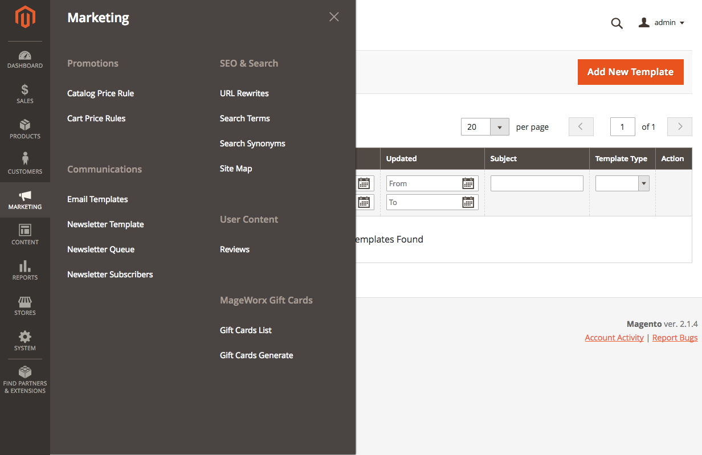Open Find Partners & Extensions
Image resolution: width=702 pixels, height=455 pixels.
click(x=25, y=380)
